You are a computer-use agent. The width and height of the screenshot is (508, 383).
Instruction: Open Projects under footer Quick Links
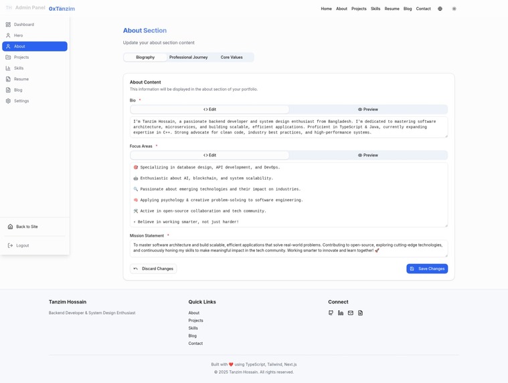[x=195, y=321]
